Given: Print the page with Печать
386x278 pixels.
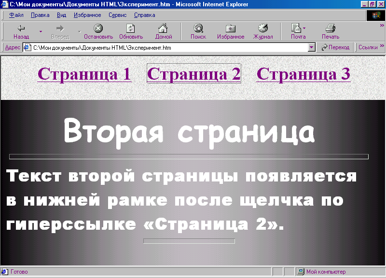Looking at the screenshot, I should click(331, 31).
